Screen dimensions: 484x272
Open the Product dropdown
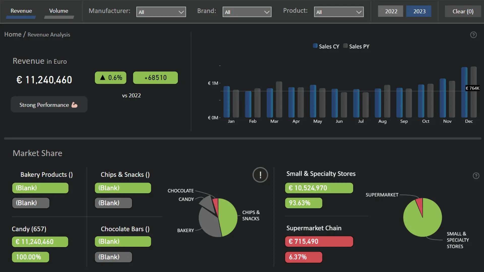339,12
